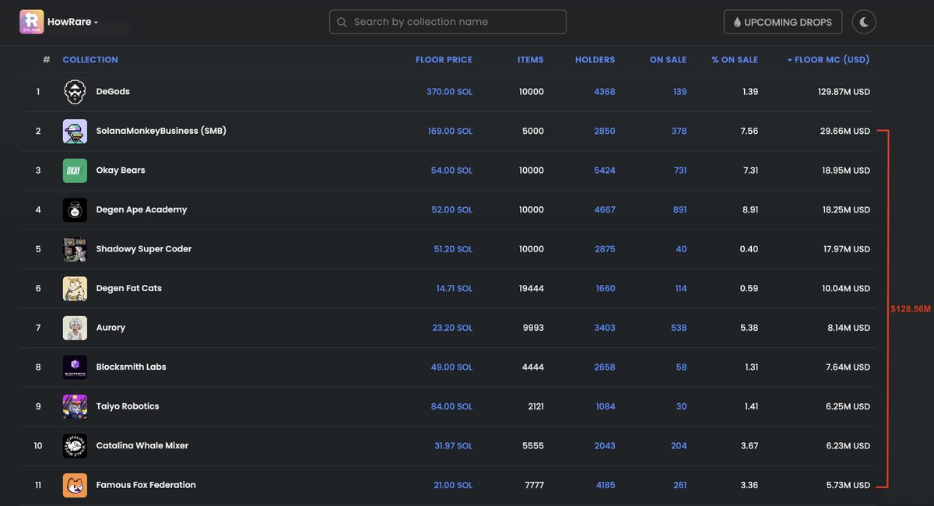Click the DeGods collection avatar
934x506 pixels.
click(75, 92)
